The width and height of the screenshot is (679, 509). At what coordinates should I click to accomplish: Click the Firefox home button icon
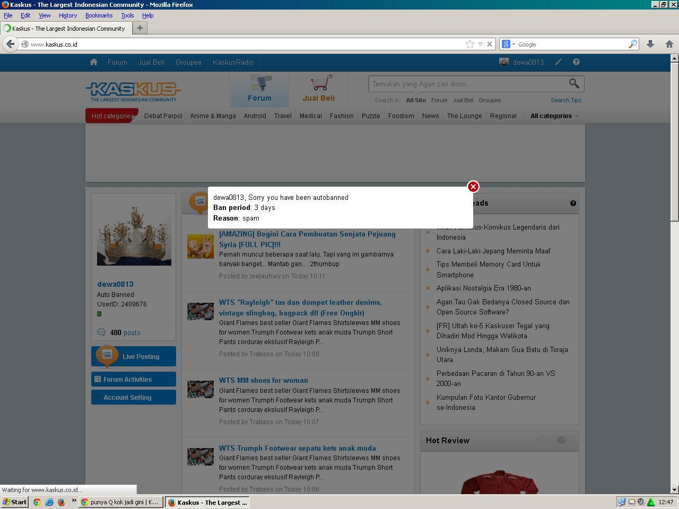(669, 44)
